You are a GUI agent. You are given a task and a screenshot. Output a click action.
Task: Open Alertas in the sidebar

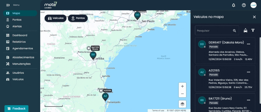coord(20,26)
